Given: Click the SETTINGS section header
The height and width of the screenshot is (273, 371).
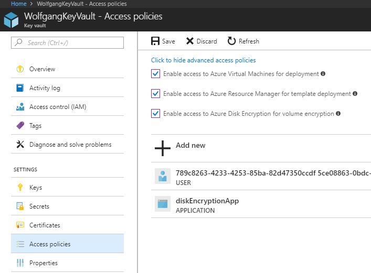Looking at the screenshot, I should coord(25,169).
